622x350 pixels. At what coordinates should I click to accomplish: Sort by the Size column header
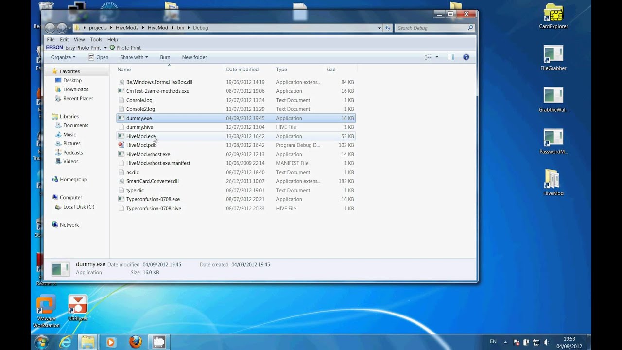(x=331, y=70)
